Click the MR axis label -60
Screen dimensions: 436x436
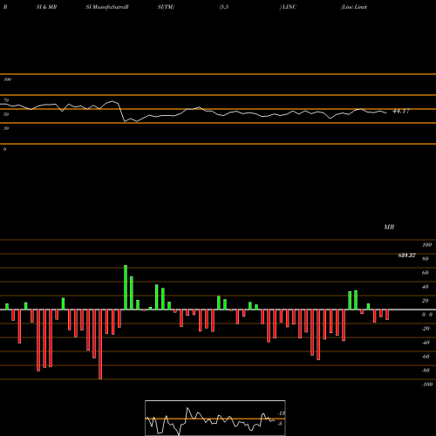426,357
